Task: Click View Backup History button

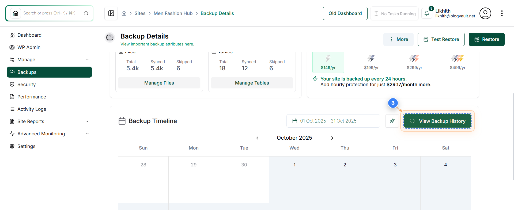Action: tap(438, 121)
